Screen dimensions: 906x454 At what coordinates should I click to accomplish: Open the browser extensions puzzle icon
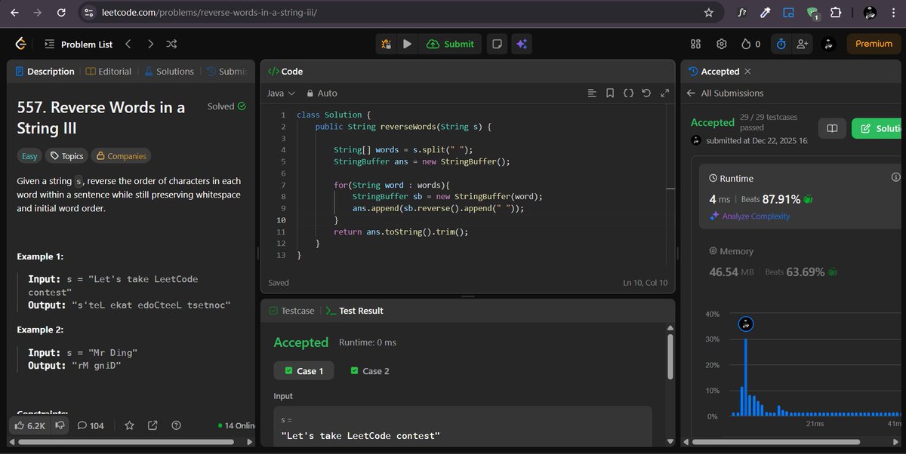(x=836, y=12)
